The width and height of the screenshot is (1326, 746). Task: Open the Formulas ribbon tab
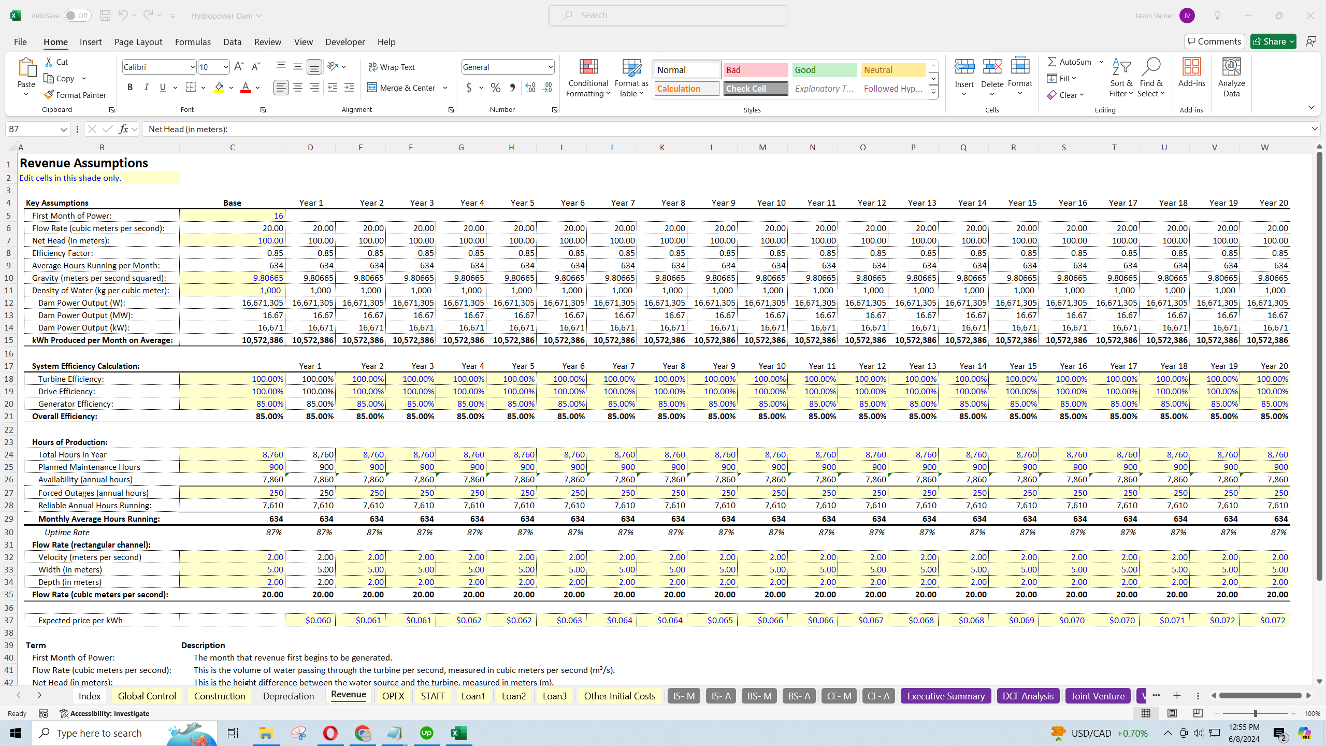point(193,42)
